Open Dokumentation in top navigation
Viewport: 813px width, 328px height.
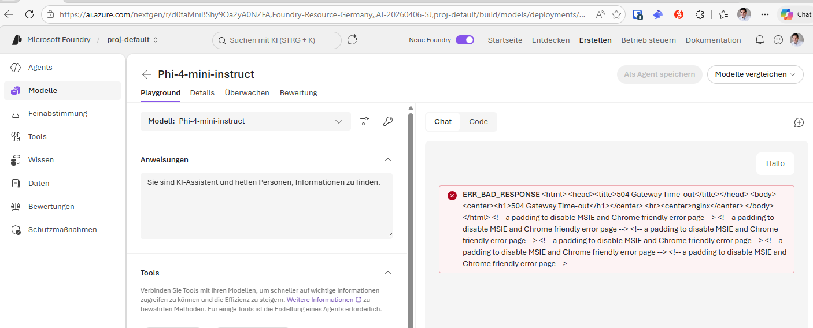[x=713, y=40]
